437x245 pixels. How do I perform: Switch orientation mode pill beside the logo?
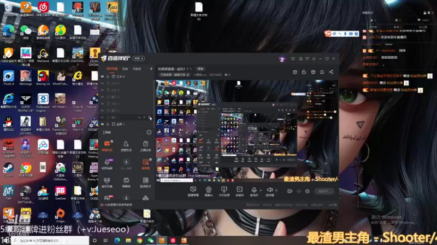[x=139, y=58]
